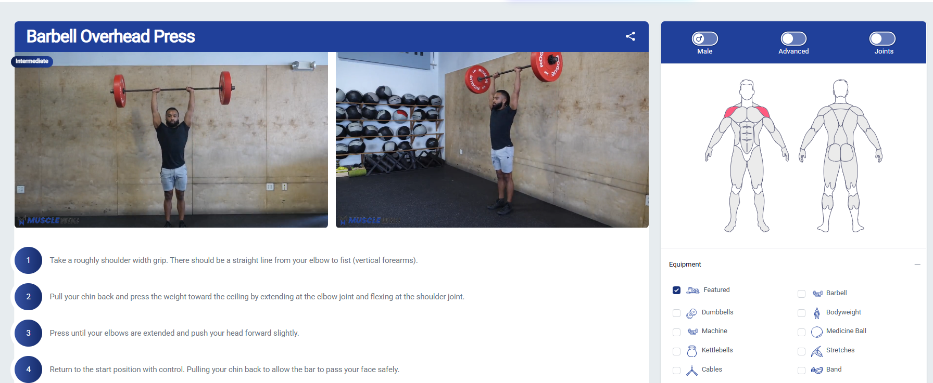This screenshot has height=383, width=933.
Task: Click the Medicine Ball circle icon
Action: tap(817, 332)
